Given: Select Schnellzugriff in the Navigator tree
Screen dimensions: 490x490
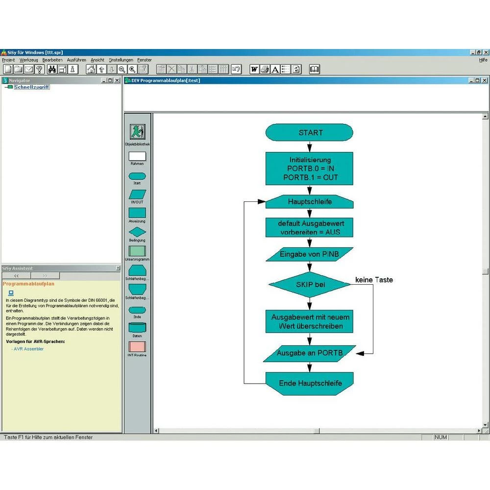Looking at the screenshot, I should pos(31,87).
